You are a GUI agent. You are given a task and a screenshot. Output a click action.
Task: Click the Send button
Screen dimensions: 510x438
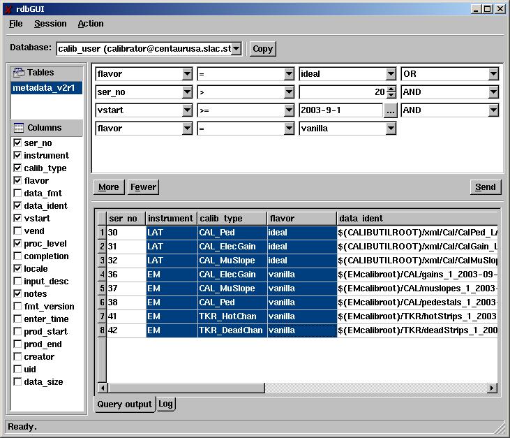485,187
